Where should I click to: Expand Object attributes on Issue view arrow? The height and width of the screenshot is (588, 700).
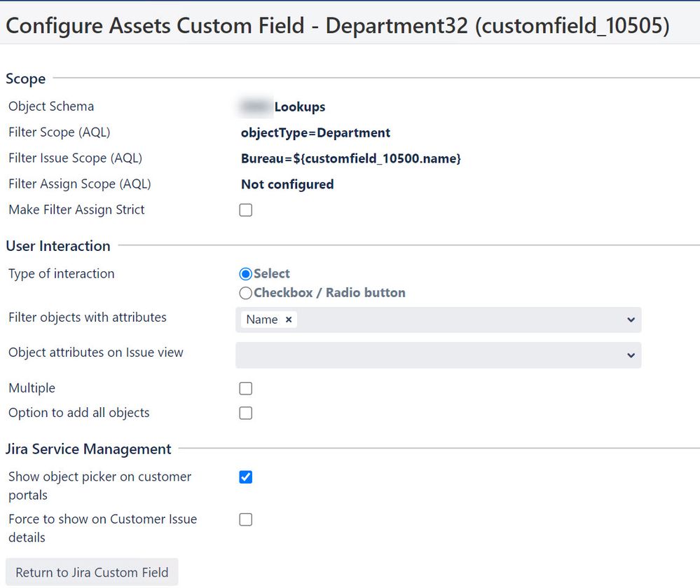pos(631,355)
